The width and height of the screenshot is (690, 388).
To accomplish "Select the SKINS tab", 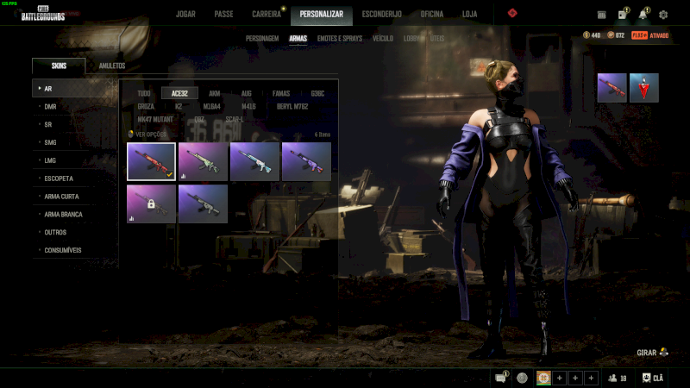I will coord(59,66).
